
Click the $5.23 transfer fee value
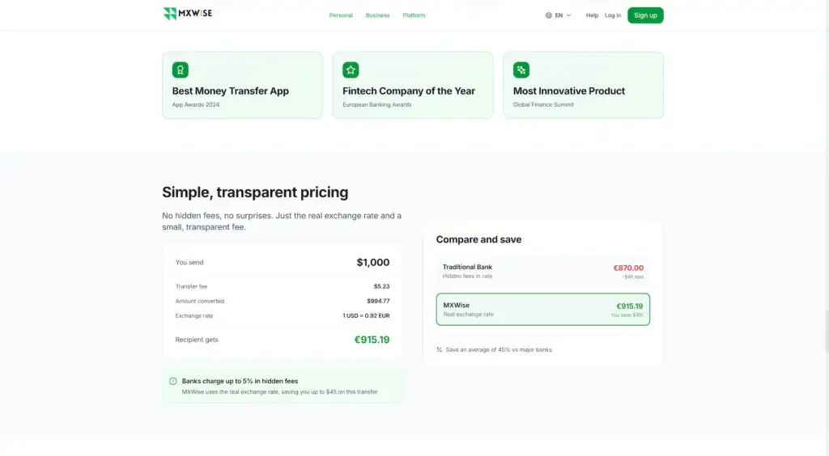[x=382, y=286]
